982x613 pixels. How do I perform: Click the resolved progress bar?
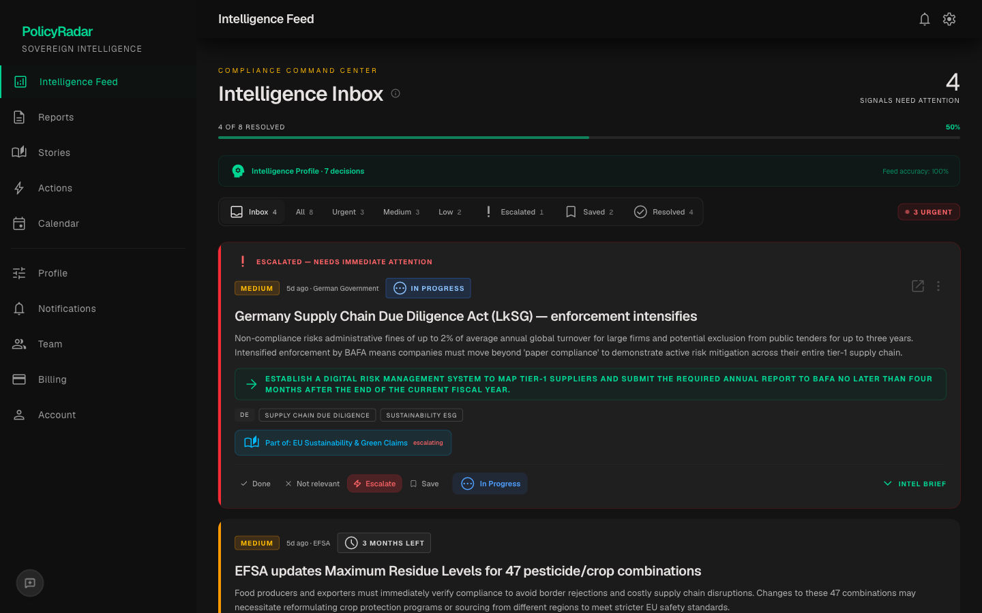click(589, 137)
